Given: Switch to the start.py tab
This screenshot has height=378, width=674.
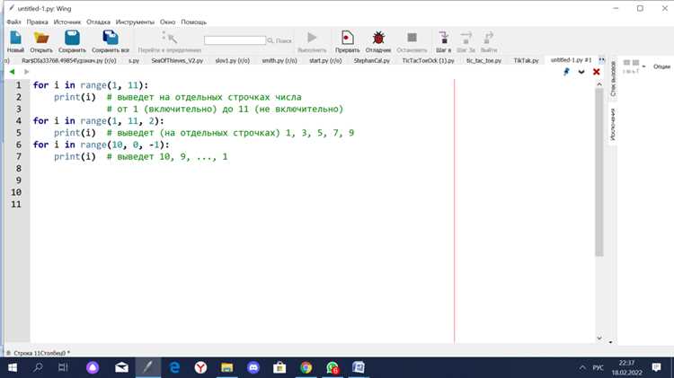Looking at the screenshot, I should coord(325,60).
